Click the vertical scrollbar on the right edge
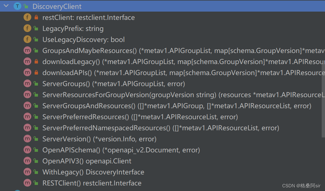The width and height of the screenshot is (325, 191). click(323, 100)
